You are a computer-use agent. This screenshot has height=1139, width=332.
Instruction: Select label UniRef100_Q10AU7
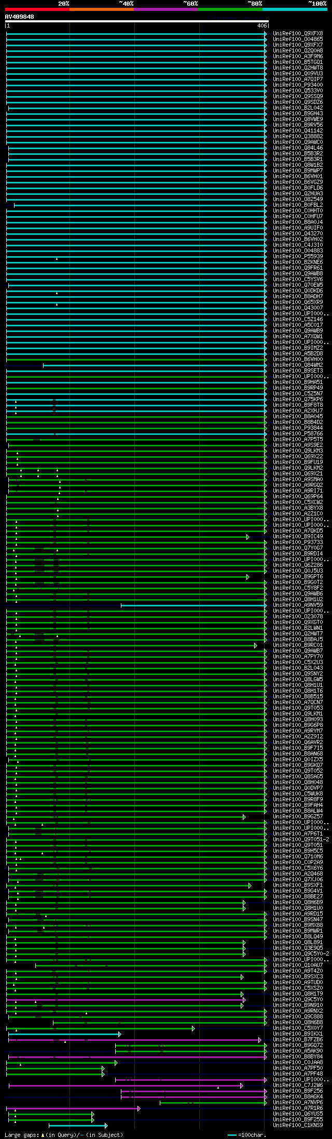coord(298,965)
